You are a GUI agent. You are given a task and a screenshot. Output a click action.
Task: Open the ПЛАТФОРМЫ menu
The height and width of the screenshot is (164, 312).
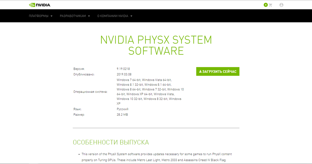[41, 16]
